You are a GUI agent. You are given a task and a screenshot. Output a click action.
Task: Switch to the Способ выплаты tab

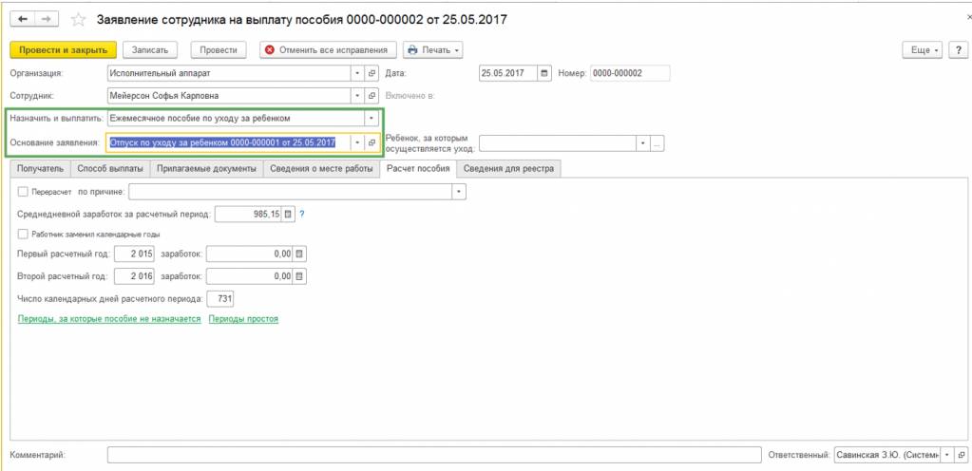pyautogui.click(x=109, y=169)
